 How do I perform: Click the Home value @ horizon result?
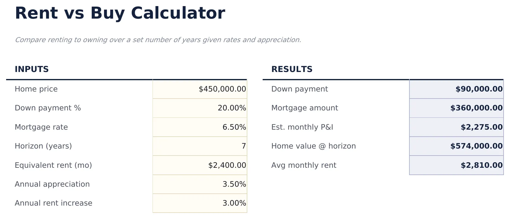coord(456,146)
